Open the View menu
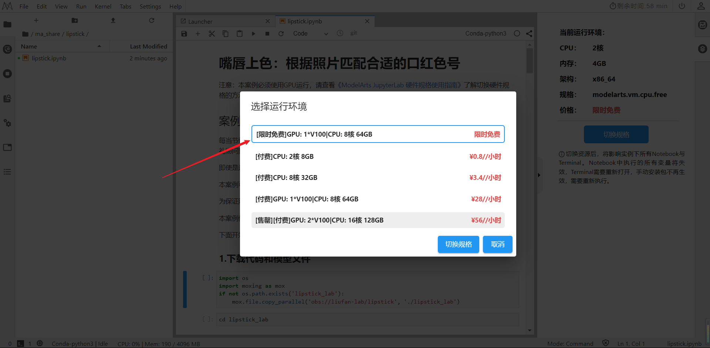The width and height of the screenshot is (710, 348). pyautogui.click(x=61, y=6)
